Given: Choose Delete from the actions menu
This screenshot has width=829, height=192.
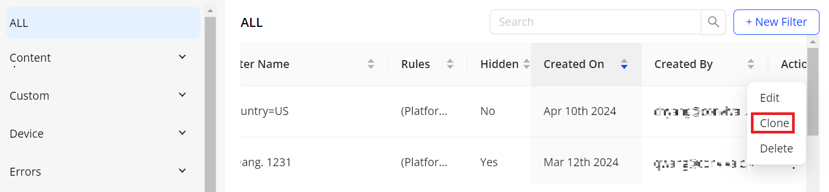Looking at the screenshot, I should point(776,149).
